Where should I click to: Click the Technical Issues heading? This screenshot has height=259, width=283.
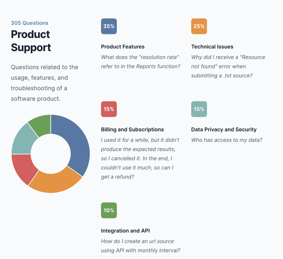pos(212,47)
